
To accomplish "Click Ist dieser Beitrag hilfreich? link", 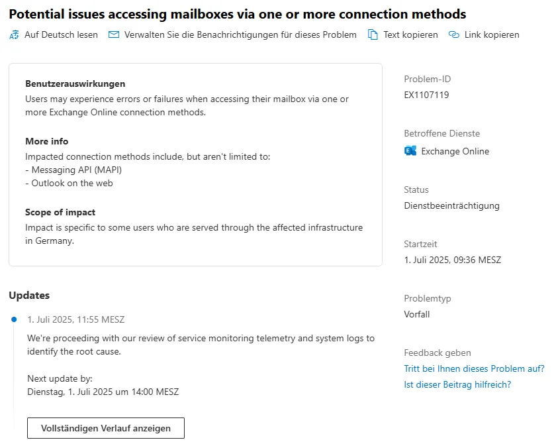I will pos(457,384).
